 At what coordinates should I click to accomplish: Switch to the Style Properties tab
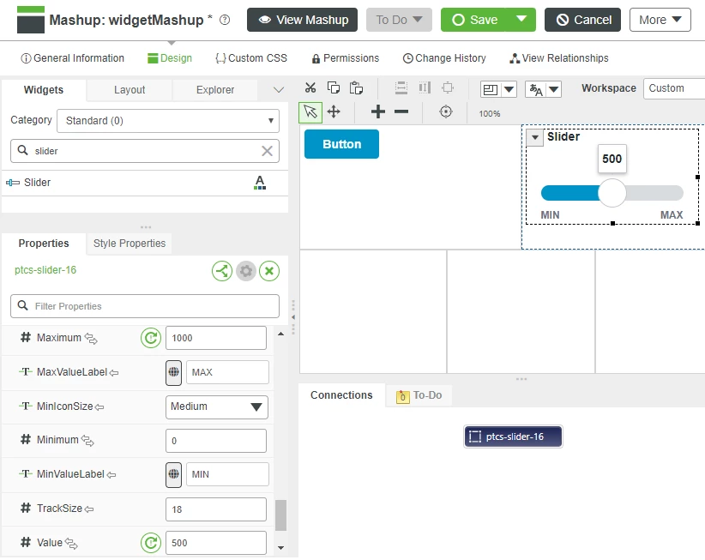(x=130, y=244)
